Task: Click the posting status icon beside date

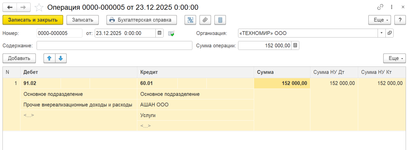Action: 171,33
